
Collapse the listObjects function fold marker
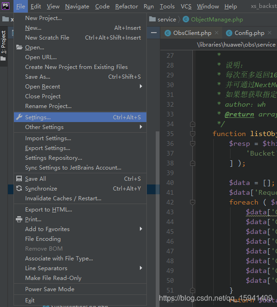tap(192, 134)
